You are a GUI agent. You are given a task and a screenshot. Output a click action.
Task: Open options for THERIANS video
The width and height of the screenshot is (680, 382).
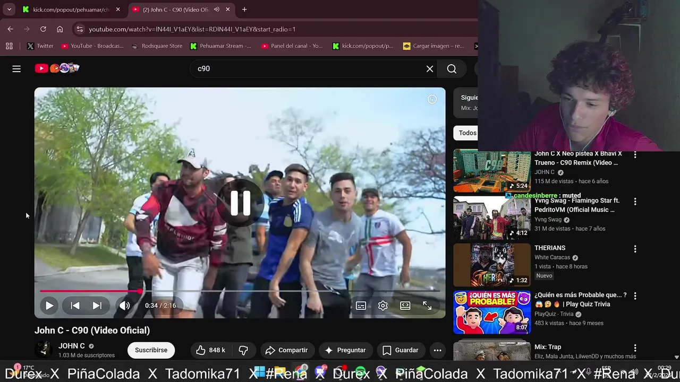(x=635, y=249)
